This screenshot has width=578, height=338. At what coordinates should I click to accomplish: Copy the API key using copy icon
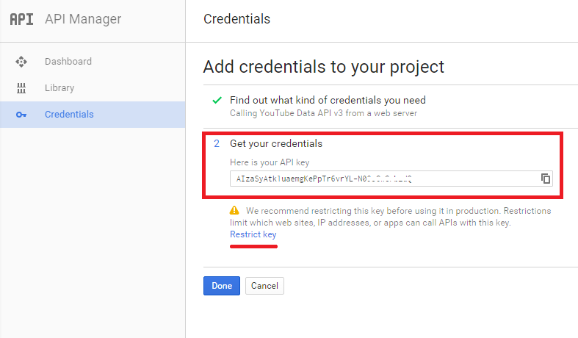click(x=546, y=179)
